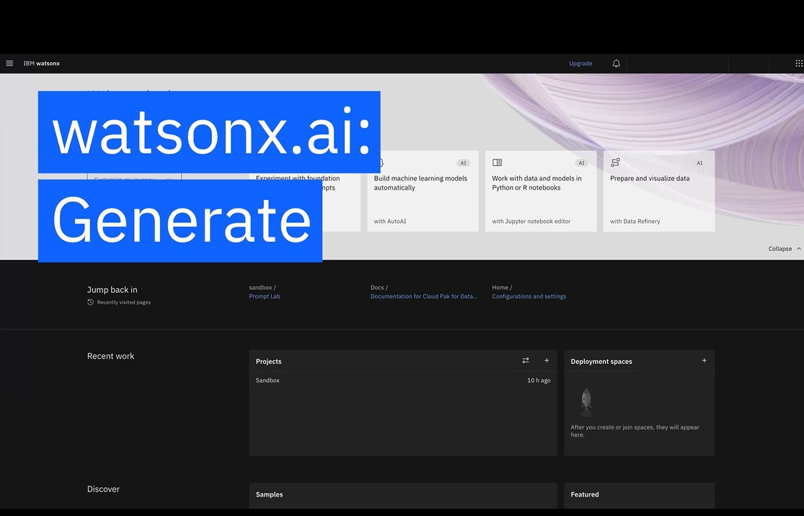Click the swap icon in Projects header
Screen dimensions: 804x516
(526, 361)
